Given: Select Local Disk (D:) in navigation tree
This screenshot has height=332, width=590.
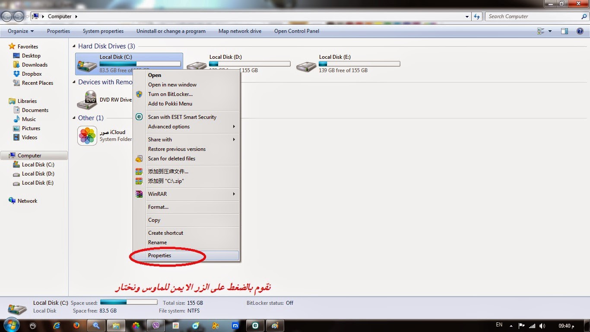Looking at the screenshot, I should click(38, 174).
